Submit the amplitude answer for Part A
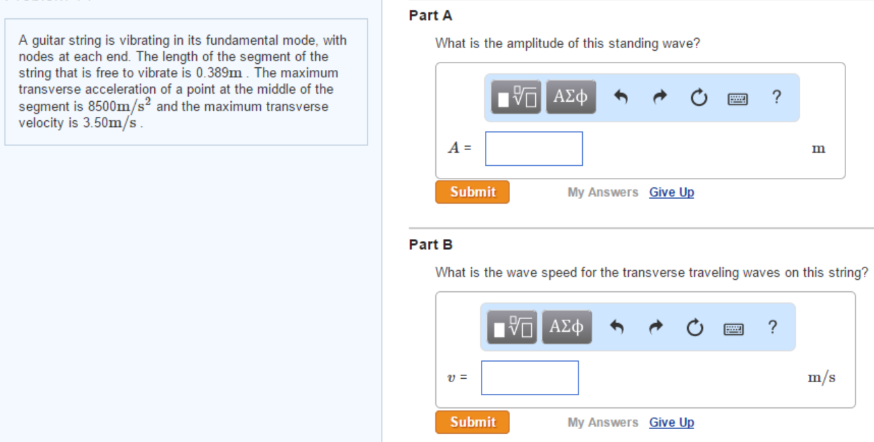 471,192
